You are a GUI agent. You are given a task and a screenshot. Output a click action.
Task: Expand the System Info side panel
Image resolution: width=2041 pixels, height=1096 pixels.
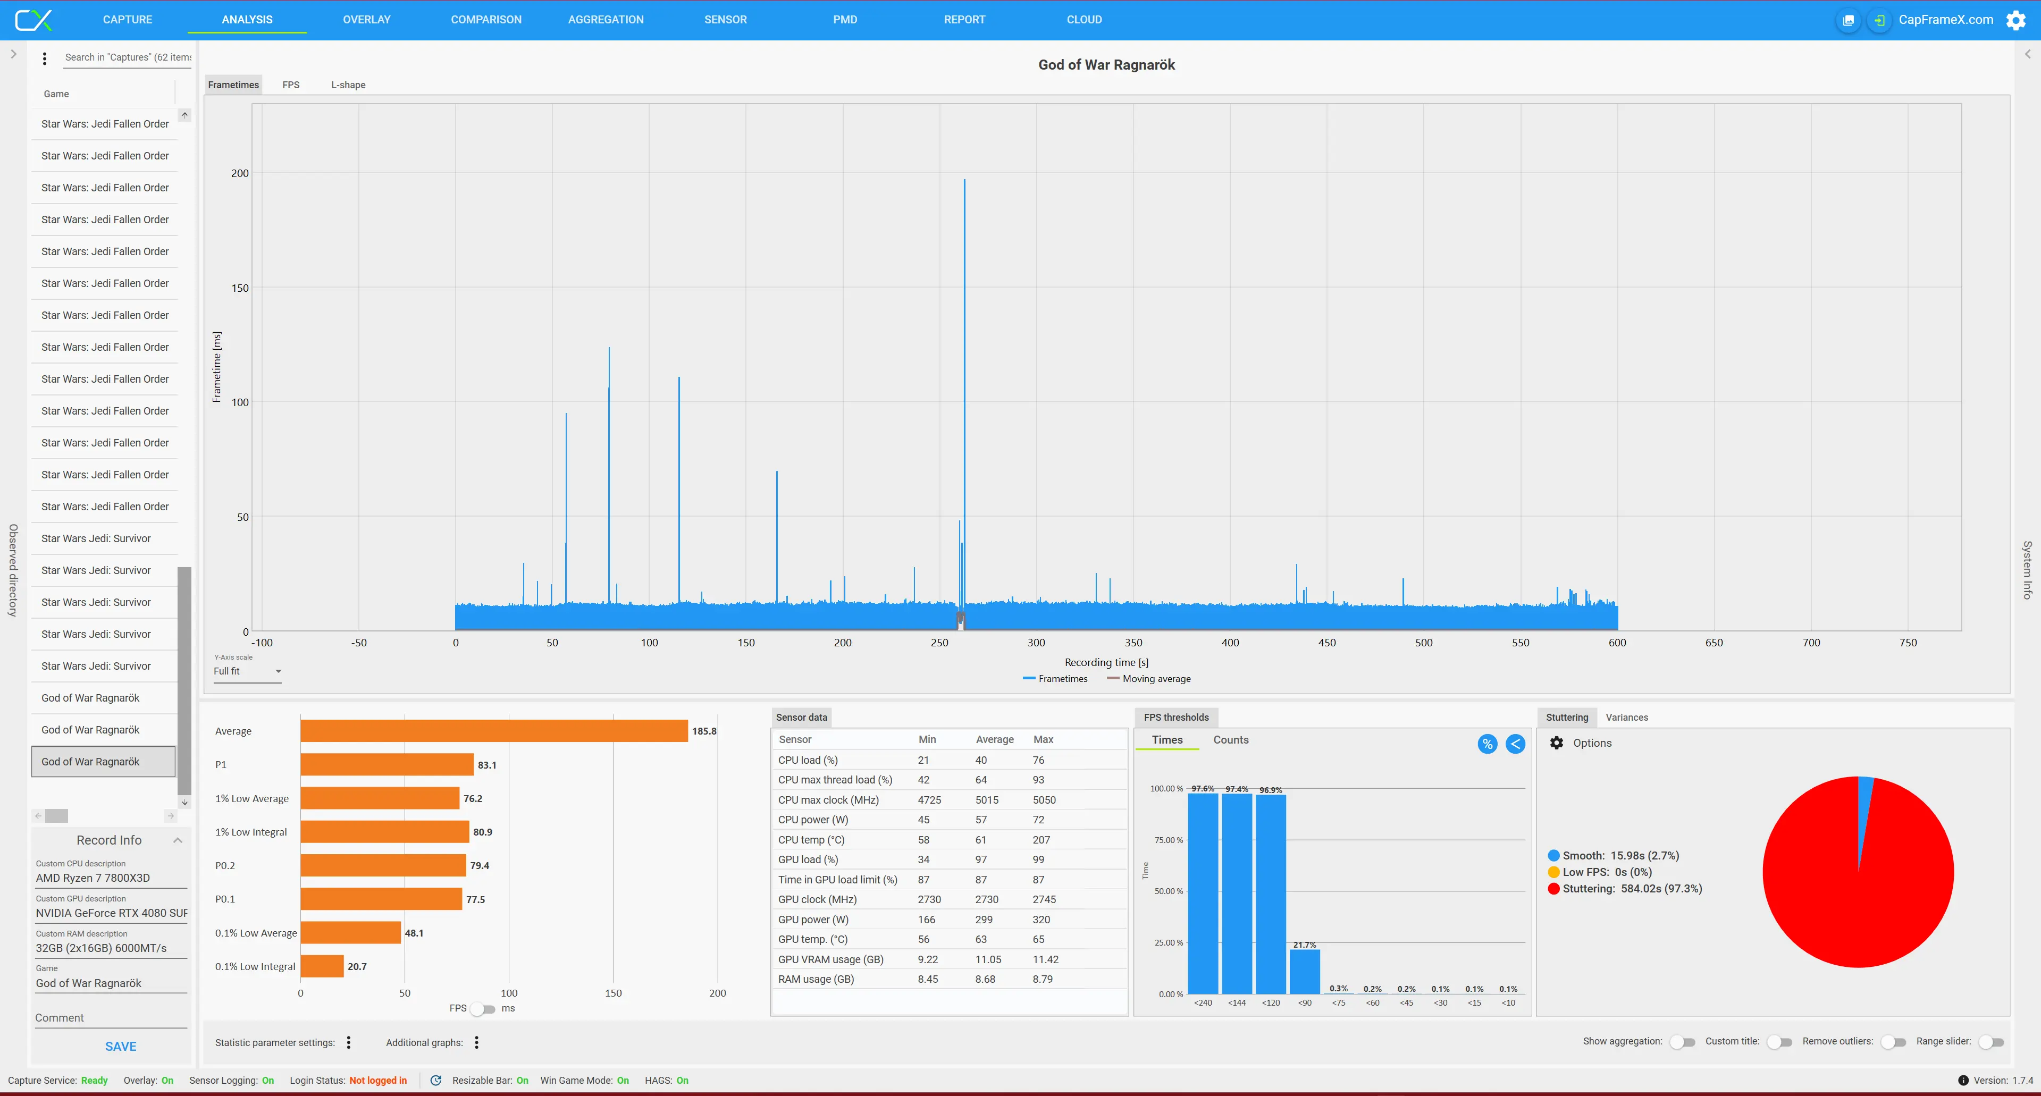pos(2028,55)
